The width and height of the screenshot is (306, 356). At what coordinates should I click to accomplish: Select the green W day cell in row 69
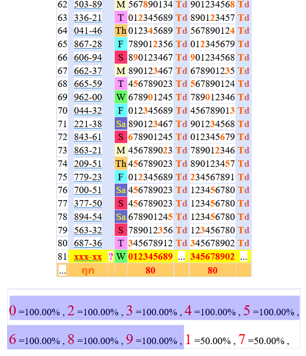point(121,97)
